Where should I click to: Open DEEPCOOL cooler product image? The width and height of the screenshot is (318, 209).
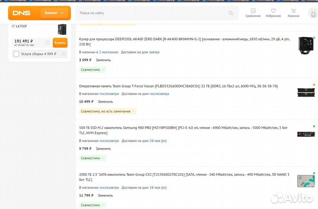306,46
